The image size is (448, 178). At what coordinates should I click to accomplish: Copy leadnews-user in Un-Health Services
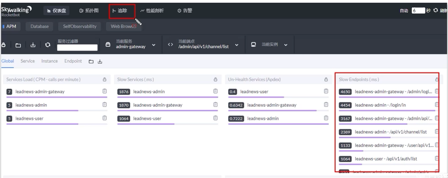[x=326, y=91]
